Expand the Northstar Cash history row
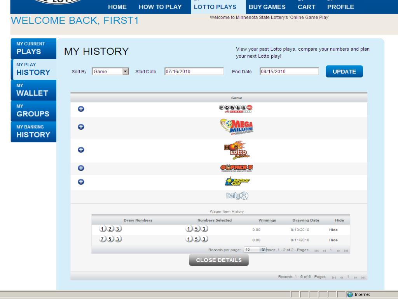Screen dimensions: 398x299 click(81, 182)
